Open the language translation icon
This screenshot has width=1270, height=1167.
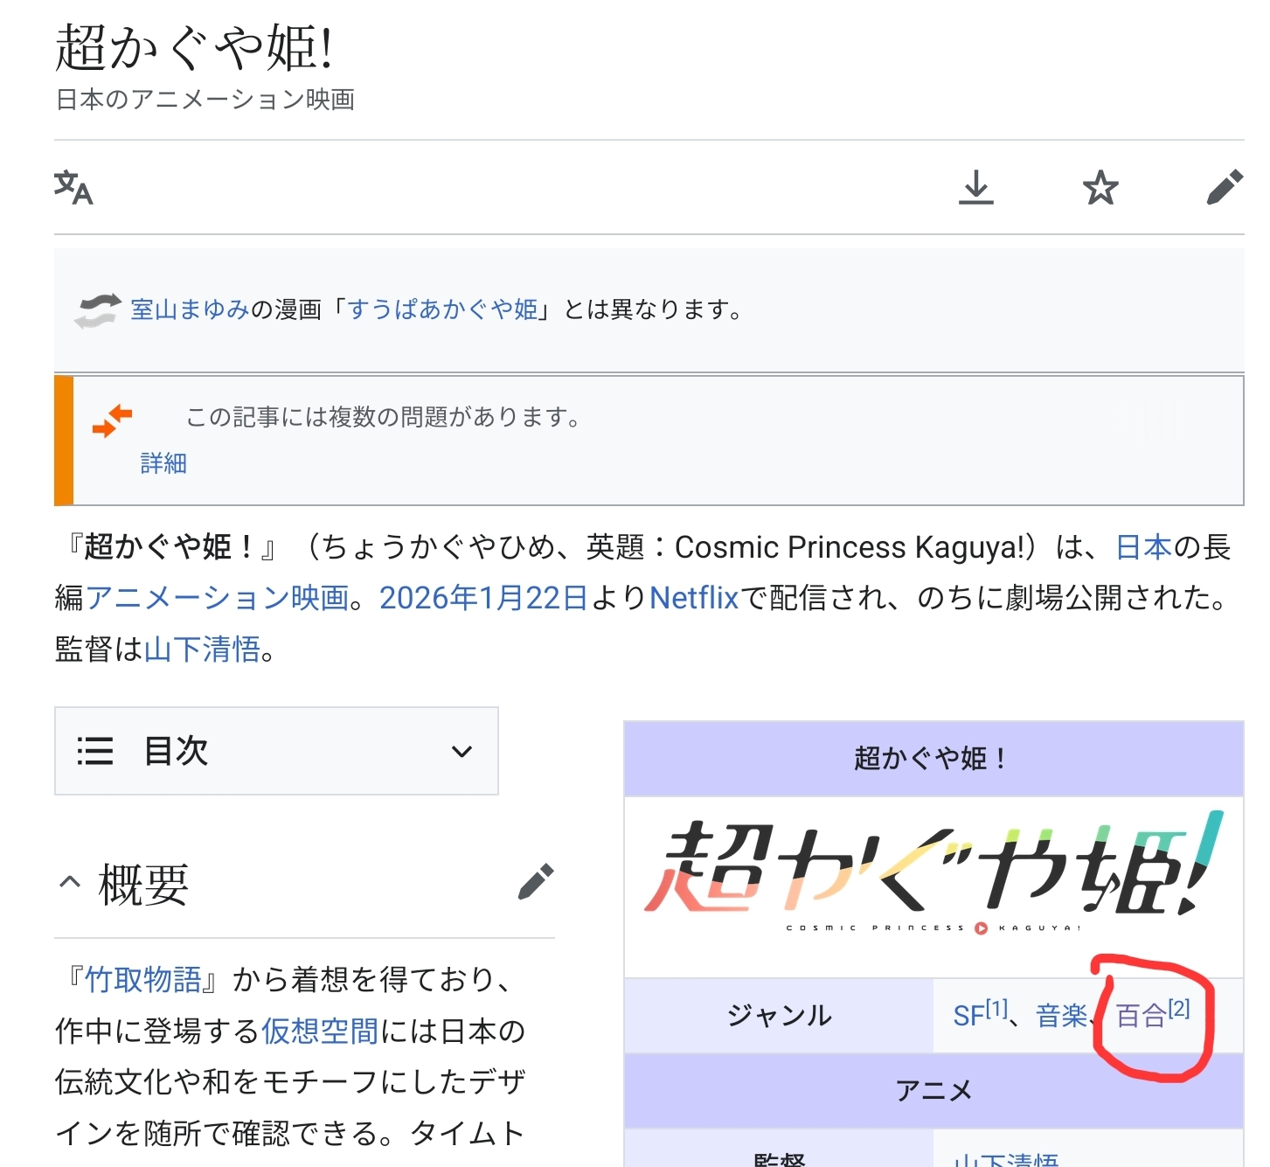pyautogui.click(x=73, y=187)
